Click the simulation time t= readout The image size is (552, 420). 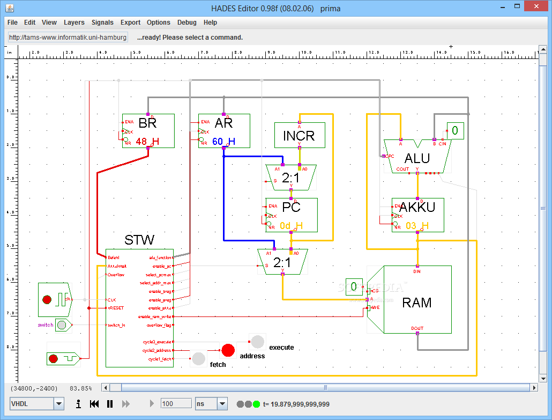(x=296, y=404)
